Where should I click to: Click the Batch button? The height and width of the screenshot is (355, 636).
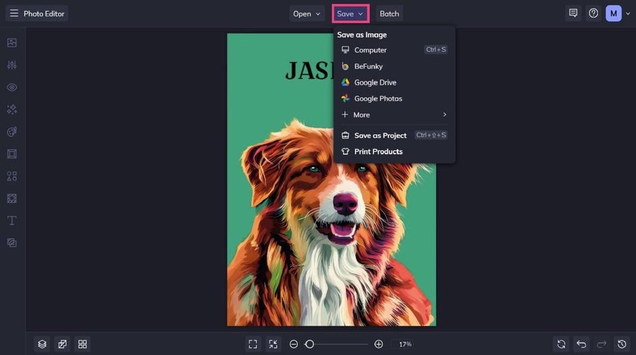pyautogui.click(x=389, y=13)
